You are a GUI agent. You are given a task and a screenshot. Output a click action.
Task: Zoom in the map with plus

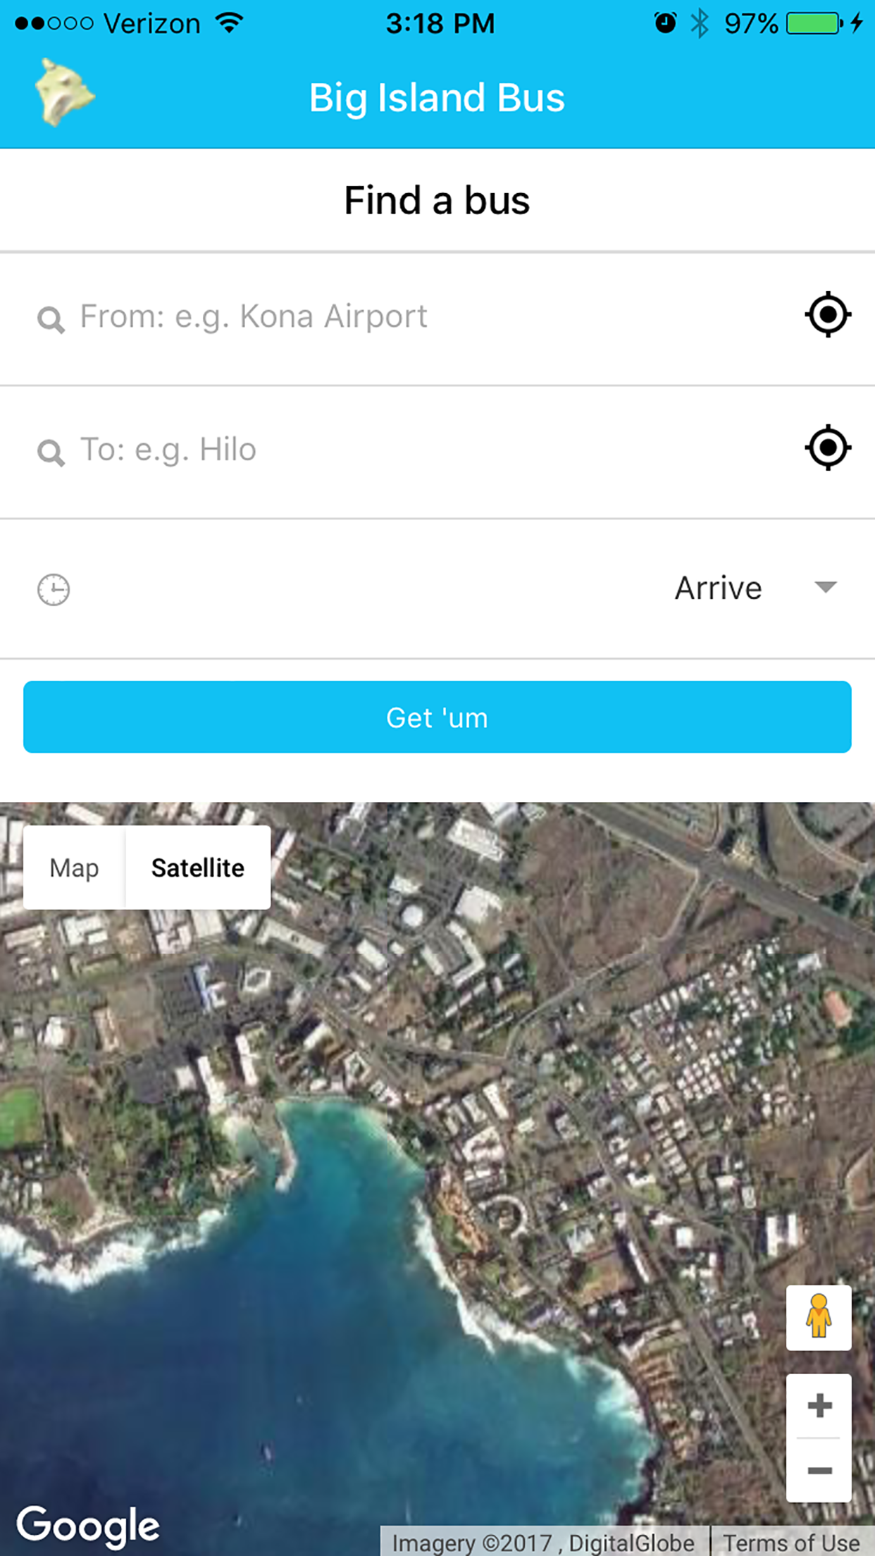[819, 1406]
